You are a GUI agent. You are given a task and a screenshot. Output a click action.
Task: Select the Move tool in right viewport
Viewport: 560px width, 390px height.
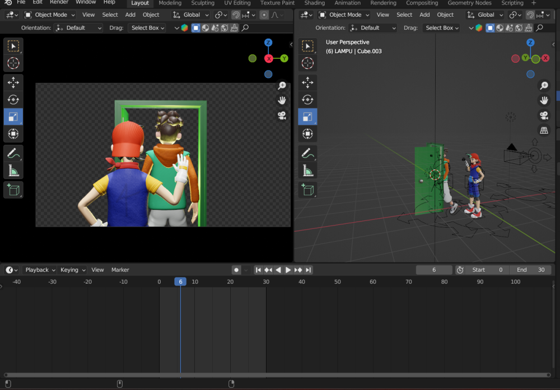[307, 82]
